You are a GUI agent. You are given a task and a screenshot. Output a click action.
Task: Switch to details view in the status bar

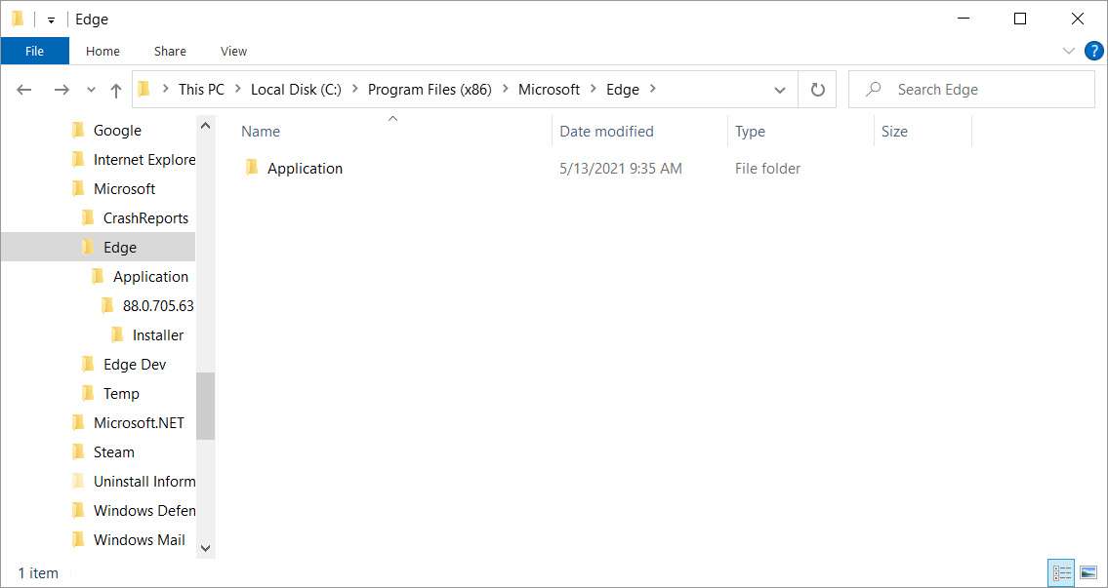[x=1063, y=572]
